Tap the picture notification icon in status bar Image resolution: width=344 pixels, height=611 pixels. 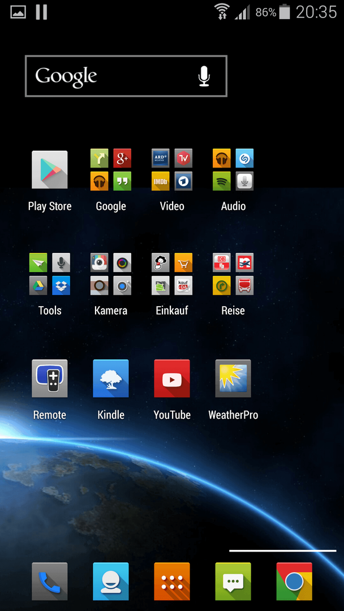click(x=18, y=12)
